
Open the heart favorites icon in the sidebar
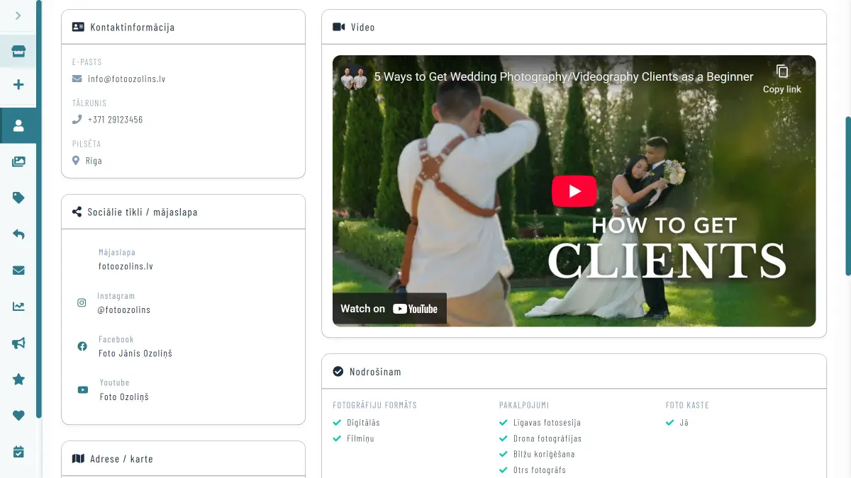pyautogui.click(x=18, y=415)
